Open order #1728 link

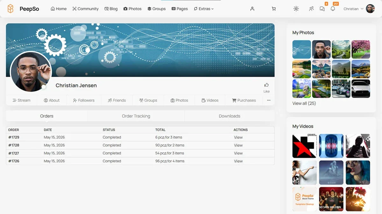[x=14, y=145]
